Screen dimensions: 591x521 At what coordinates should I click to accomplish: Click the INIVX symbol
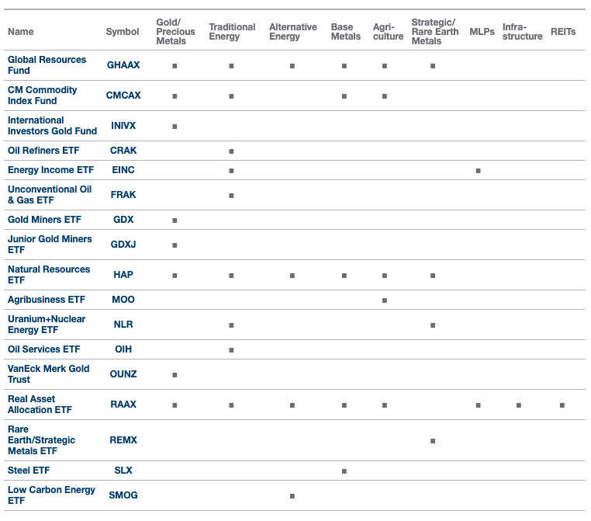123,126
